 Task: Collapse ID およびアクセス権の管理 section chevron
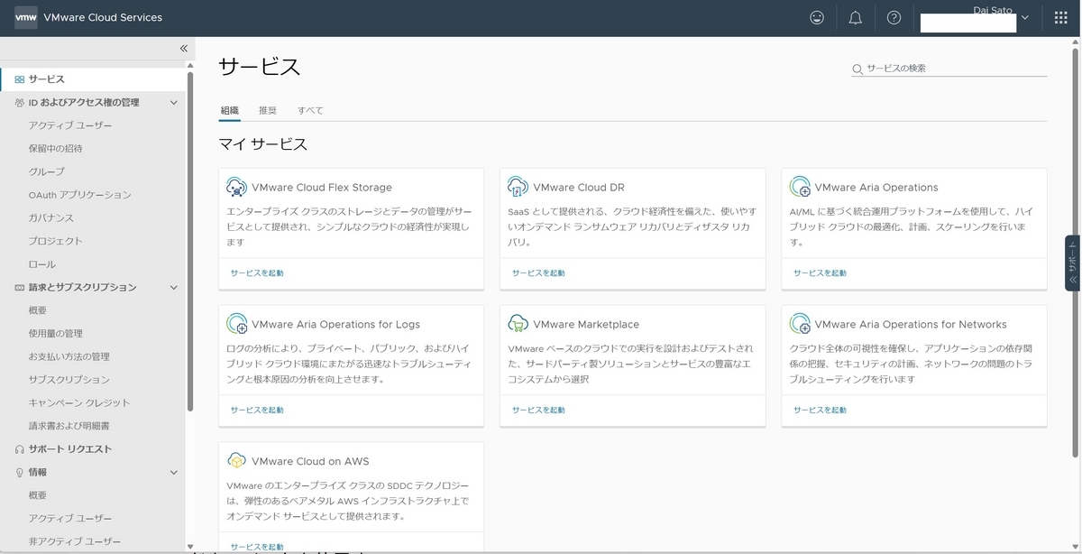click(x=174, y=103)
